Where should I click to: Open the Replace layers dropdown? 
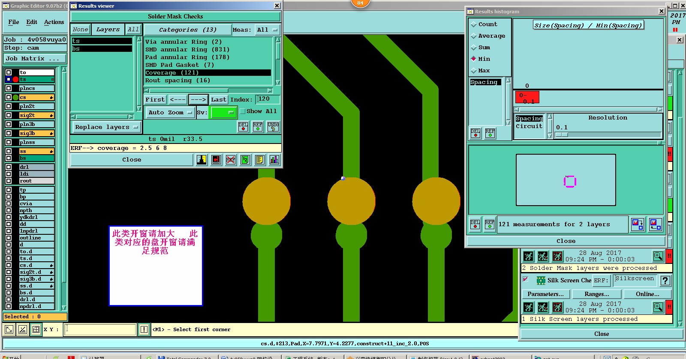click(106, 127)
